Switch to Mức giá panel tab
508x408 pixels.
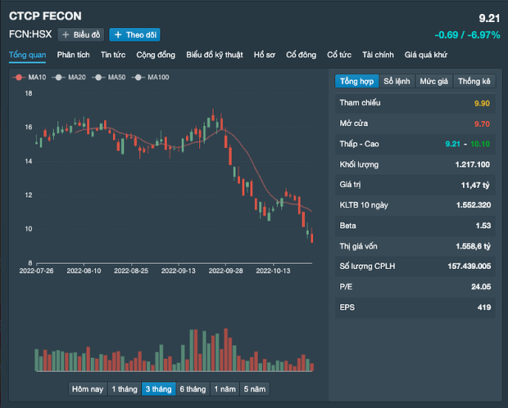[434, 82]
